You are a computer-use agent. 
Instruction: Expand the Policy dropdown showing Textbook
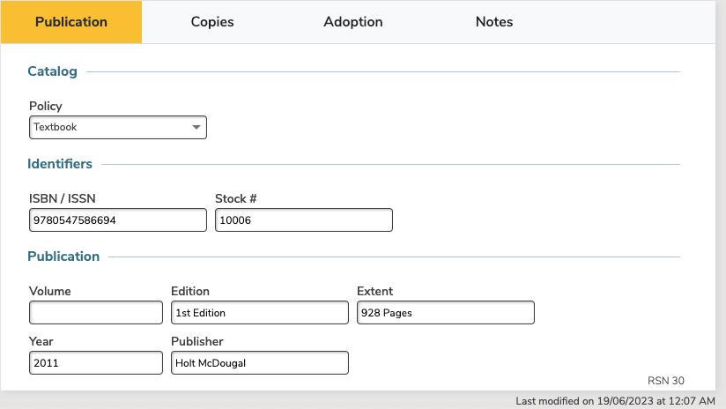tap(118, 128)
